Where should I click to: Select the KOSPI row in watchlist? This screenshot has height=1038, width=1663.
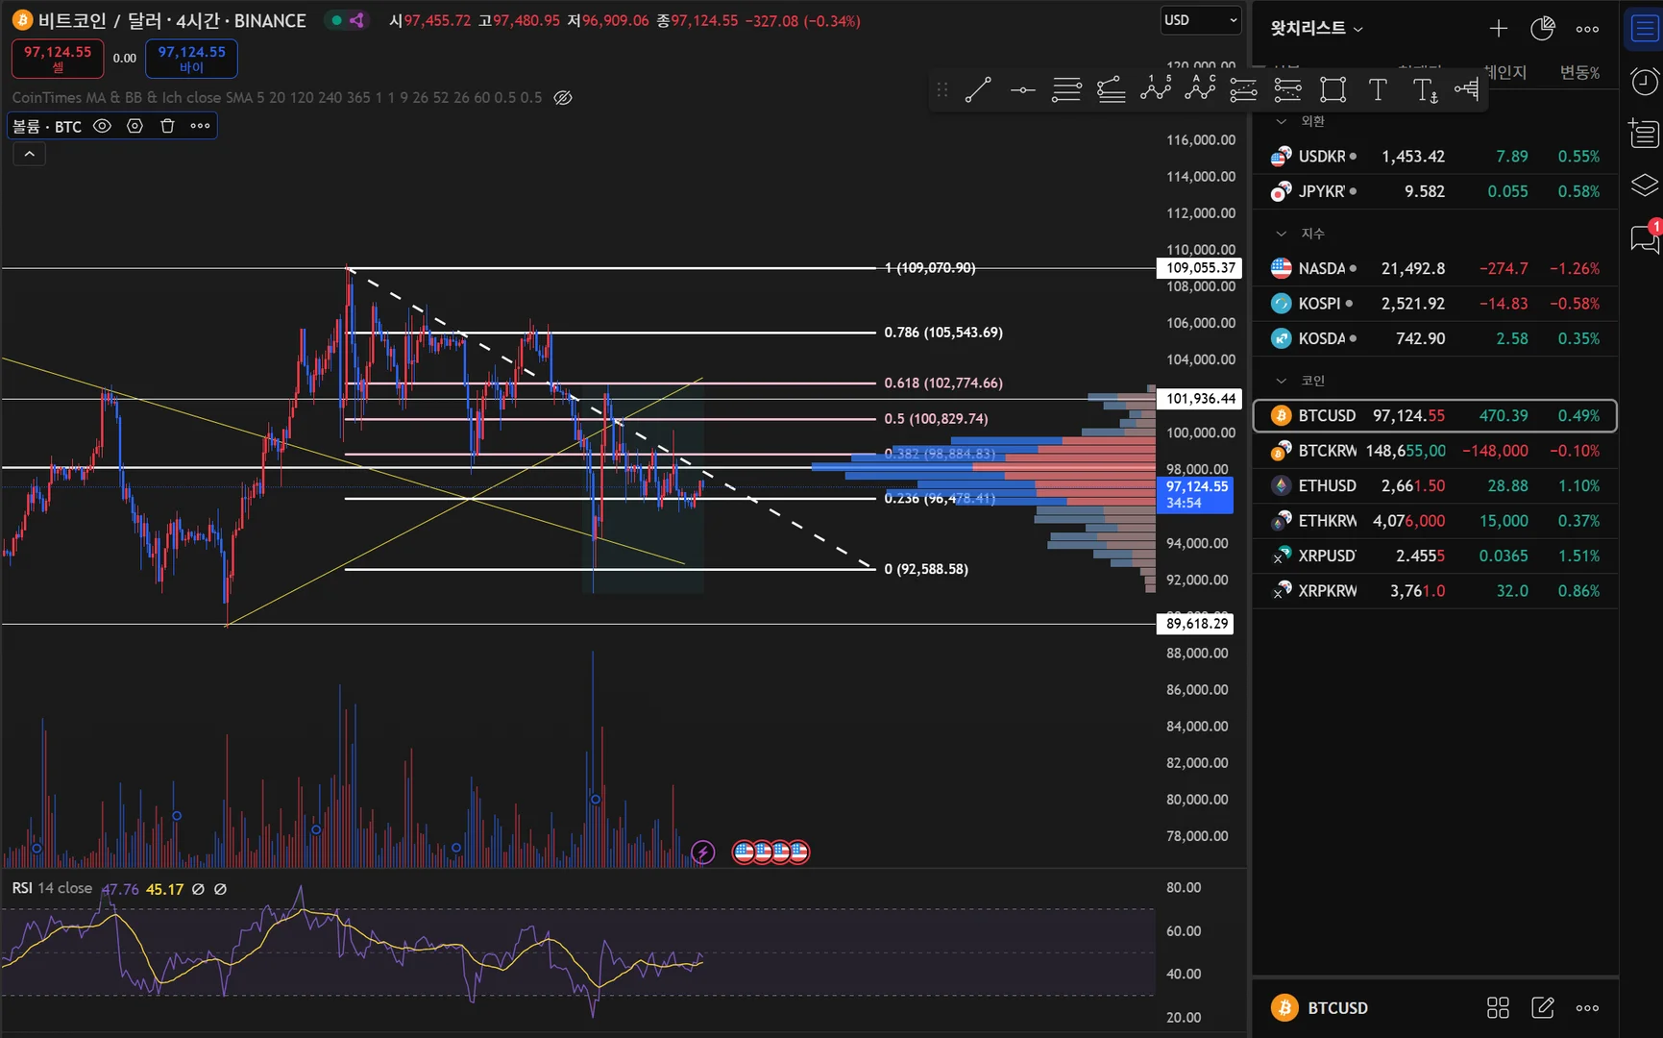1435,304
